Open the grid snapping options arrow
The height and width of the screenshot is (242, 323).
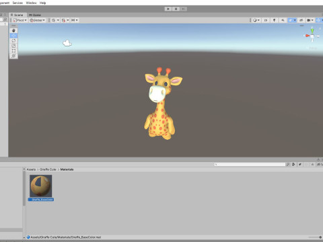click(x=68, y=20)
